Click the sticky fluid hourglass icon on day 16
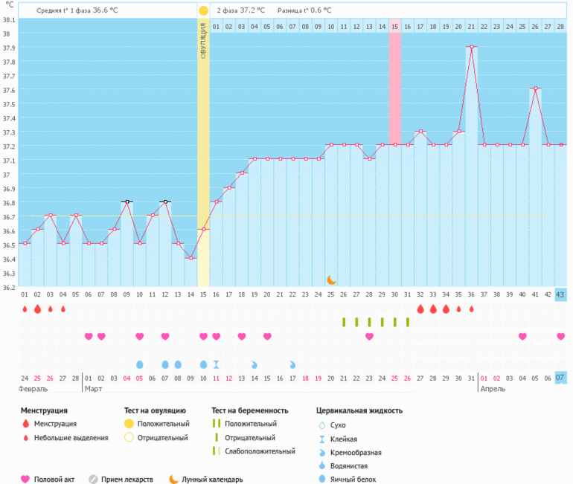The image size is (573, 484). coord(216,364)
